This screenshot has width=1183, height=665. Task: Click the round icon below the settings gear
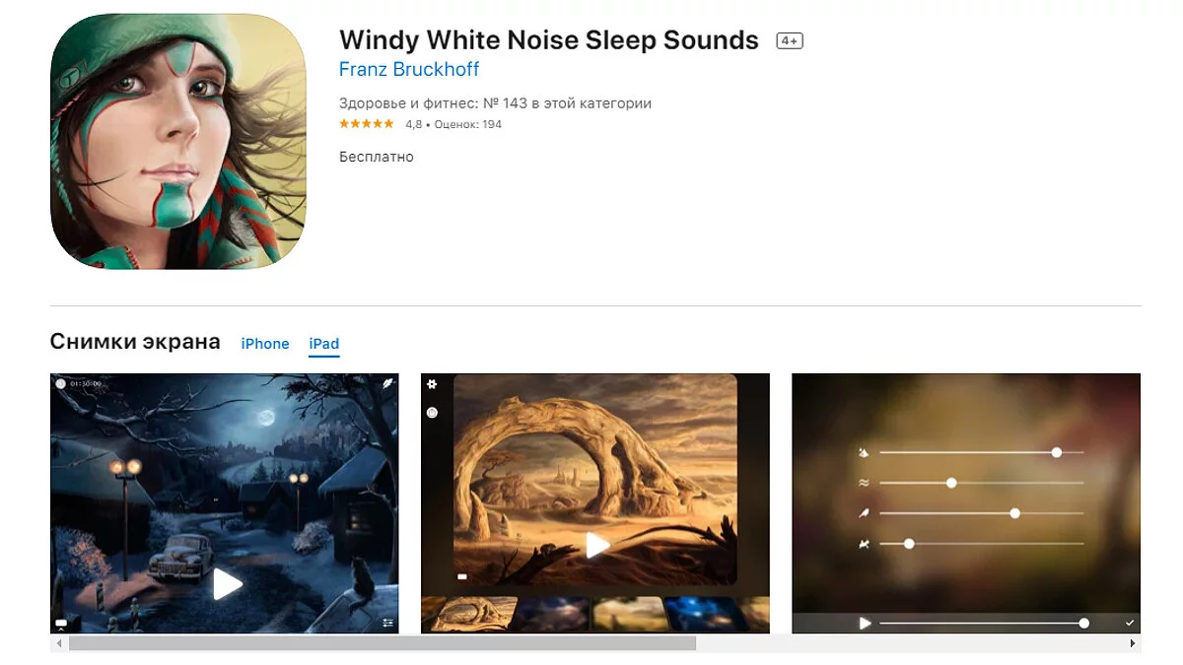click(x=432, y=413)
